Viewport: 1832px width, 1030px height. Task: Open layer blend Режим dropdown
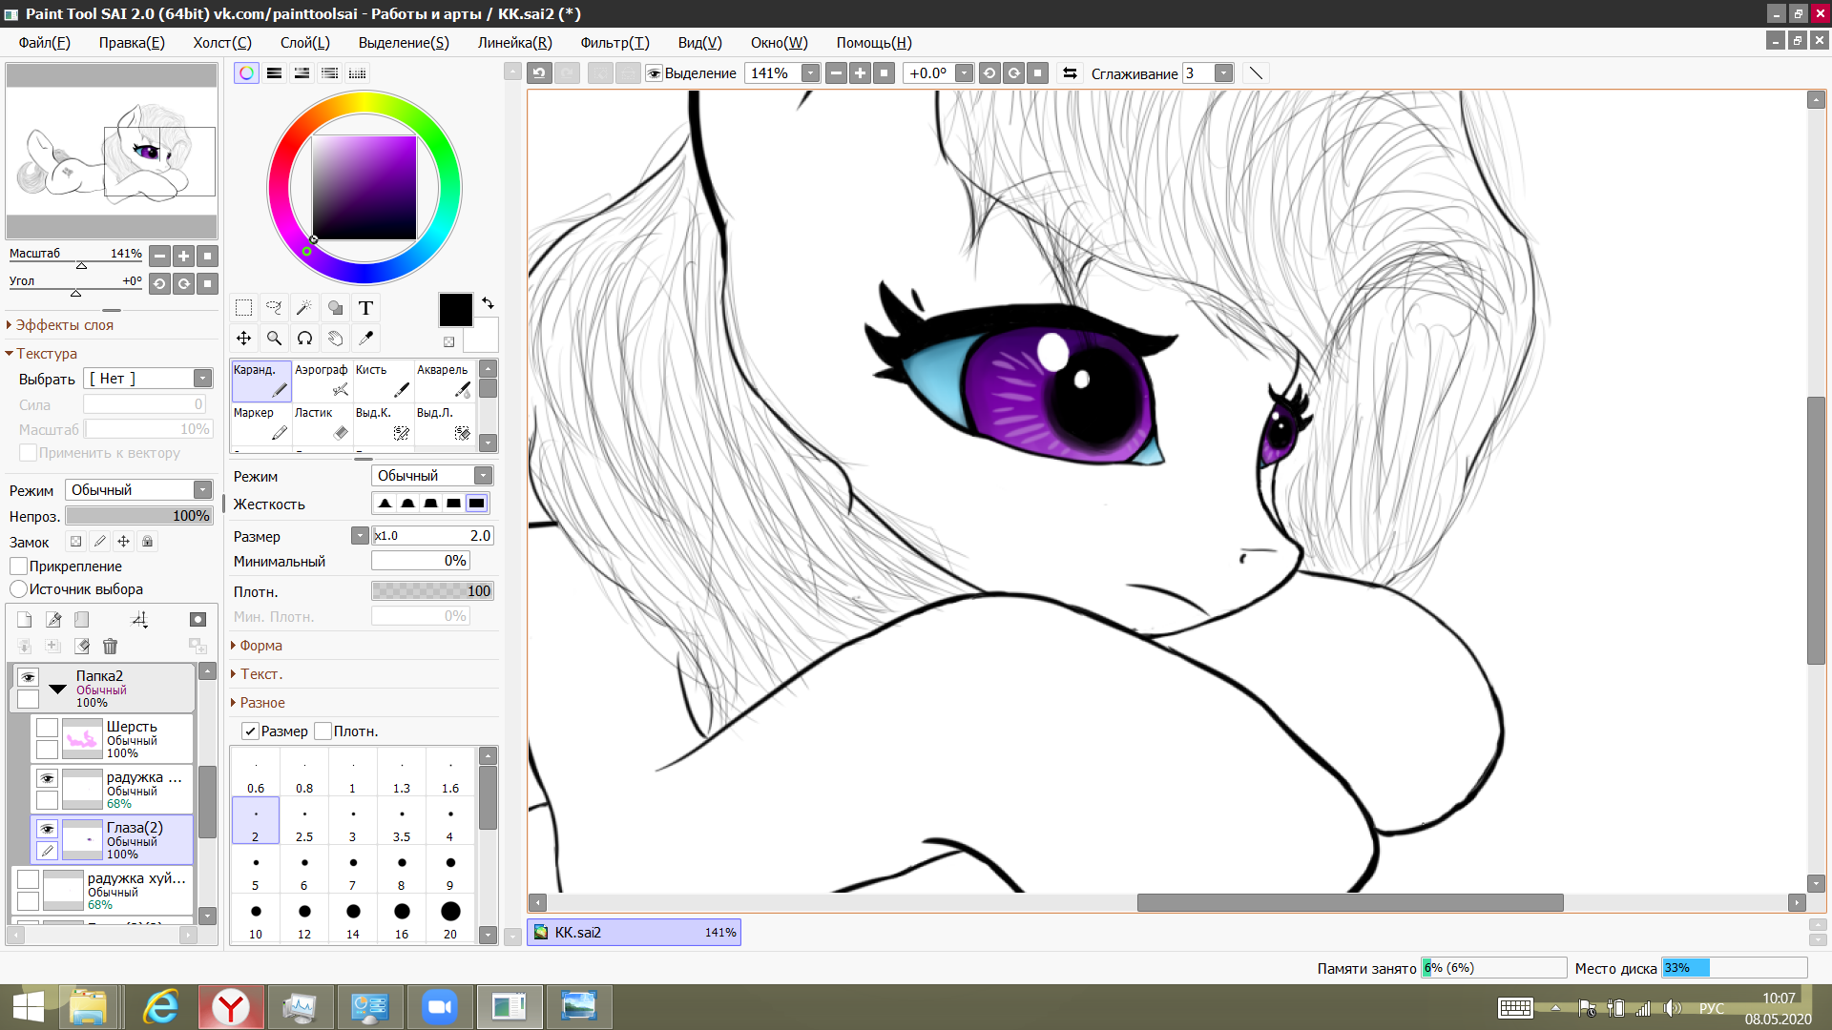pos(138,490)
